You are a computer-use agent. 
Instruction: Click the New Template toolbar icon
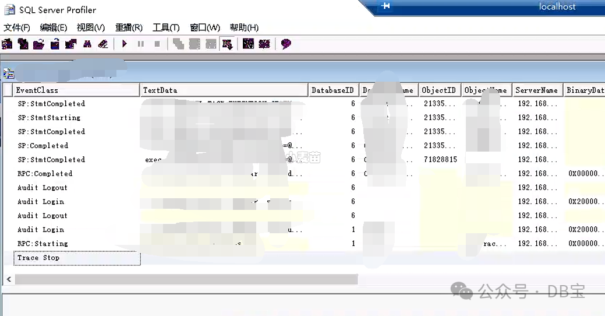coord(23,44)
